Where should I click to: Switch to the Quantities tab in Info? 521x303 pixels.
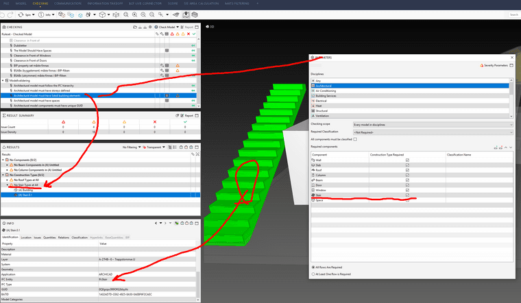point(49,238)
